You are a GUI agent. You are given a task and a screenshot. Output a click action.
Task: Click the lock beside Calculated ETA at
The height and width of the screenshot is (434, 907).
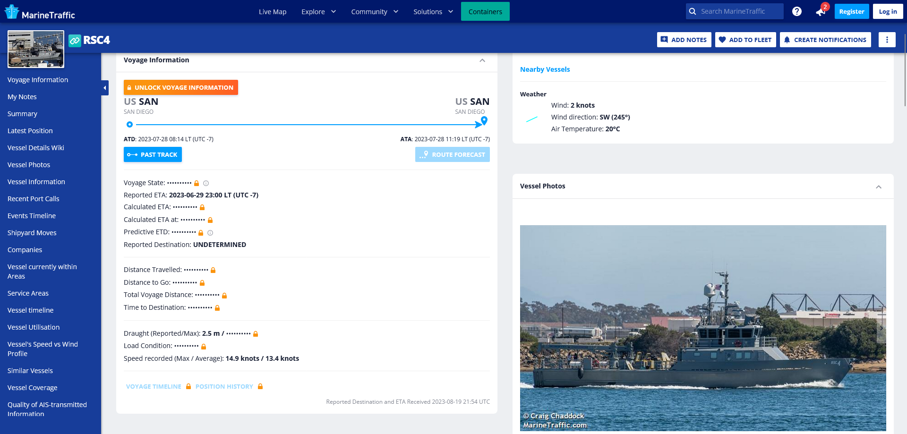pyautogui.click(x=210, y=220)
